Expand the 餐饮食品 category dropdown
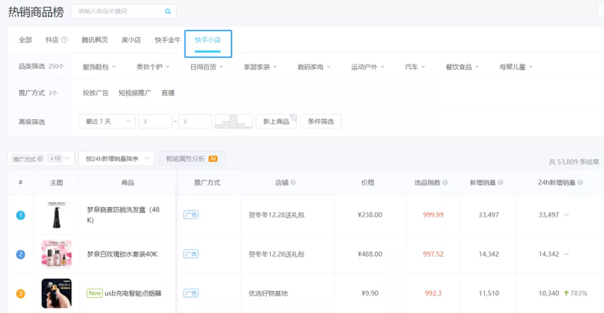This screenshot has width=604, height=313. click(462, 67)
